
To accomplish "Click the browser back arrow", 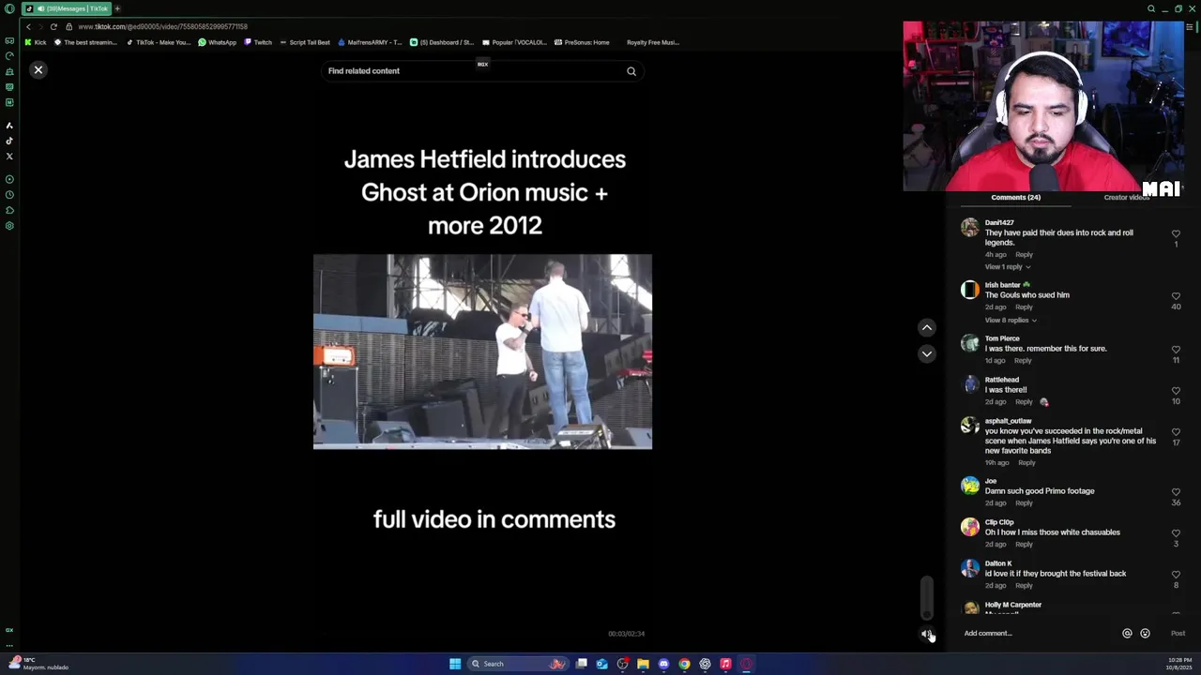I will [28, 27].
